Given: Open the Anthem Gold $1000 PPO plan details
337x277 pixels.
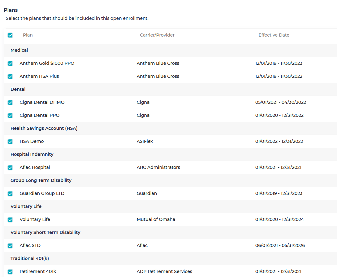Looking at the screenshot, I should click(x=47, y=63).
